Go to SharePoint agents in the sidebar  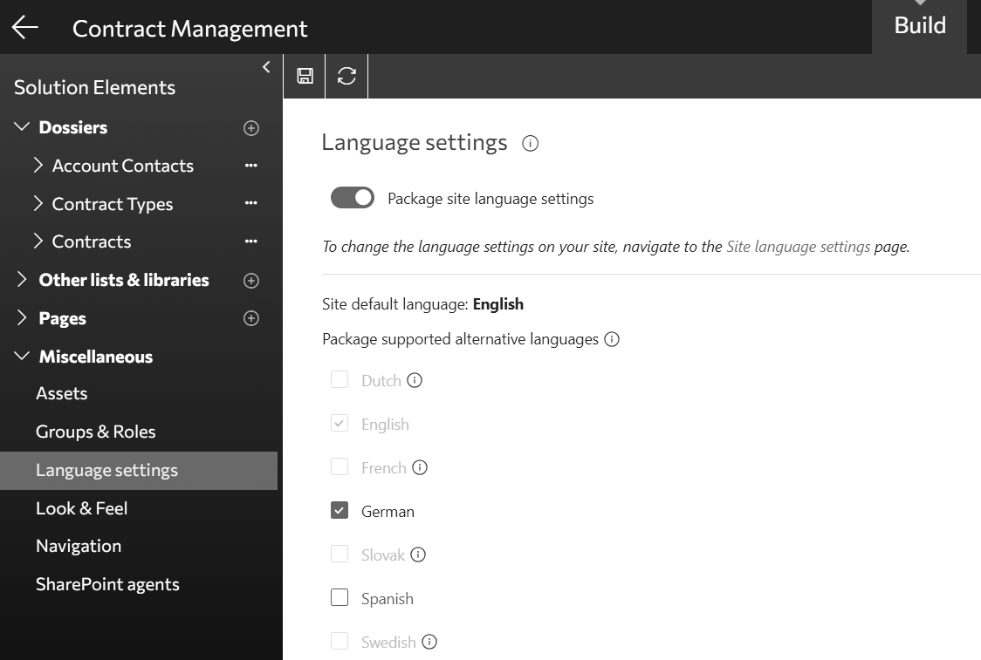coord(107,584)
